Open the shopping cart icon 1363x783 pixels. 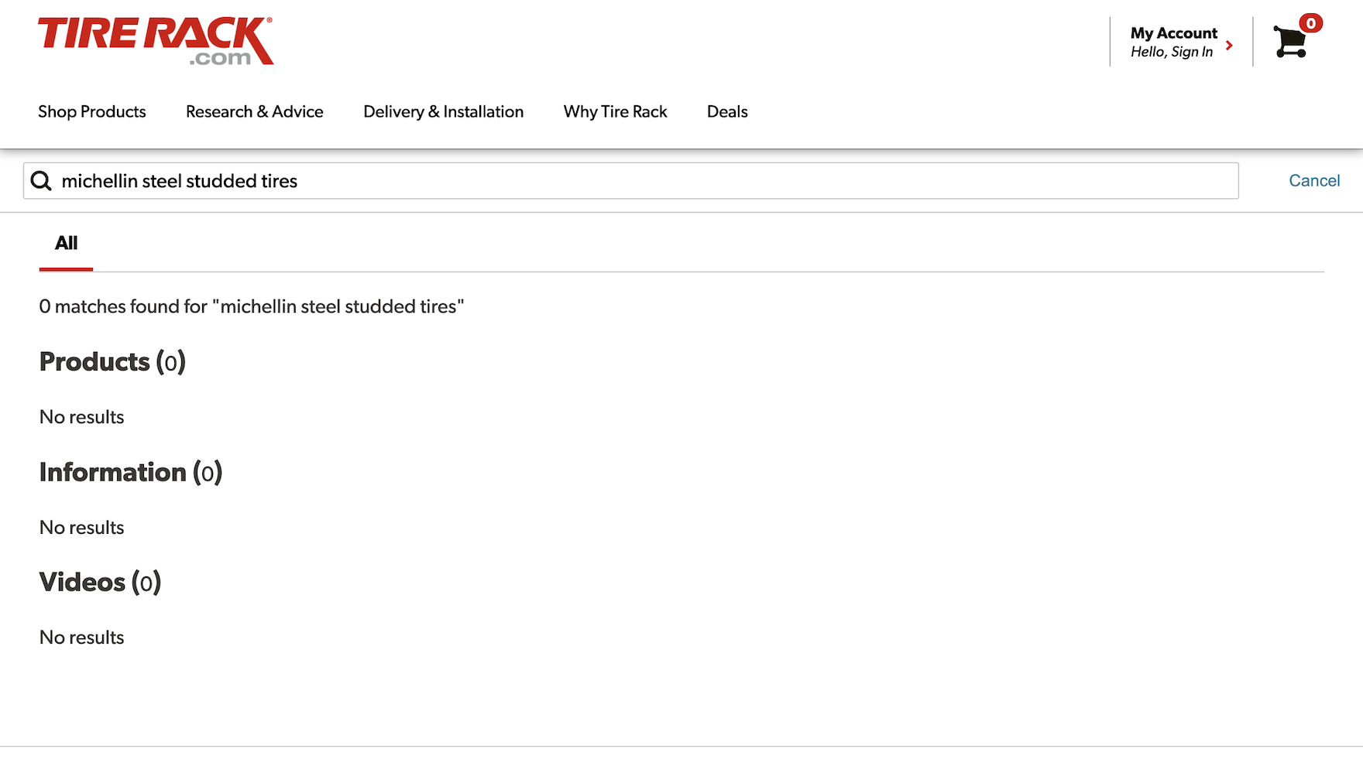pyautogui.click(x=1289, y=43)
